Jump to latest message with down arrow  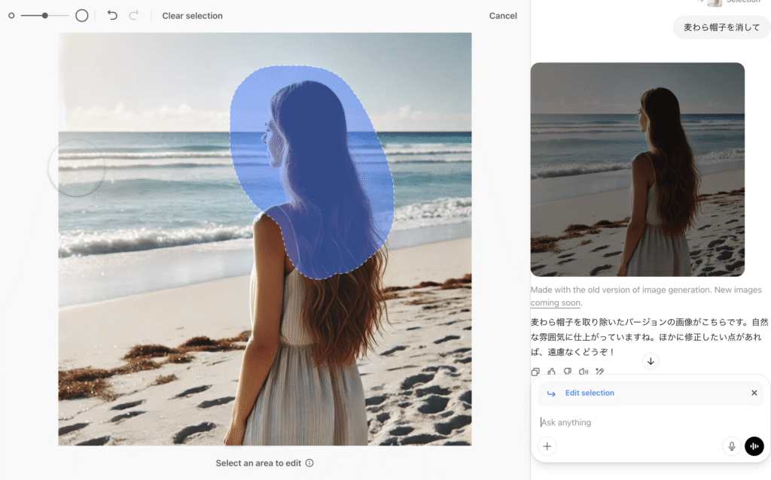(651, 362)
